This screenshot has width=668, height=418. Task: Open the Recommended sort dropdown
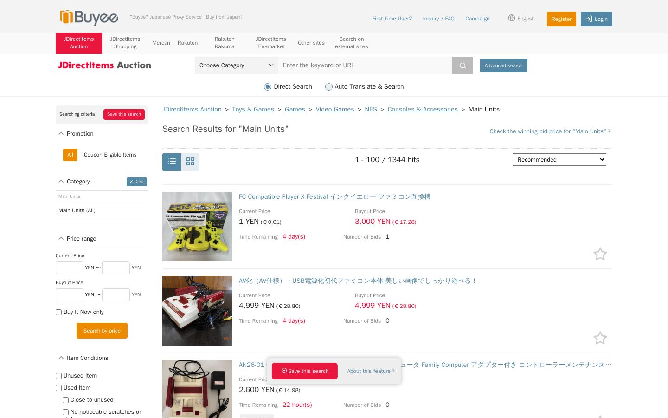559,160
